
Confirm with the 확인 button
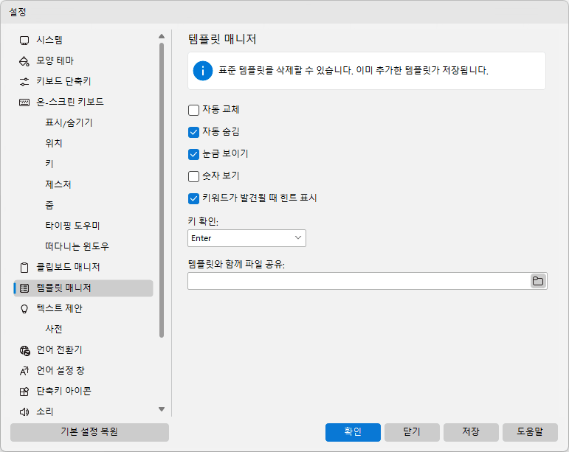tap(353, 432)
